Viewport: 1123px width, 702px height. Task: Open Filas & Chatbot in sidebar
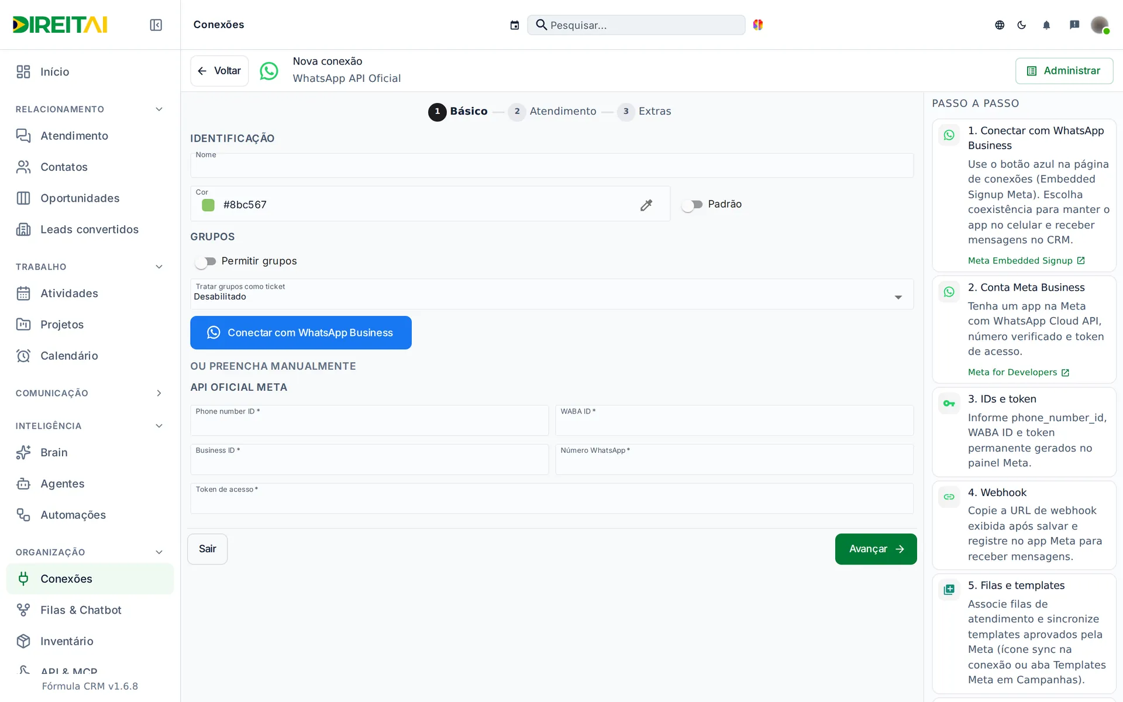tap(90, 610)
